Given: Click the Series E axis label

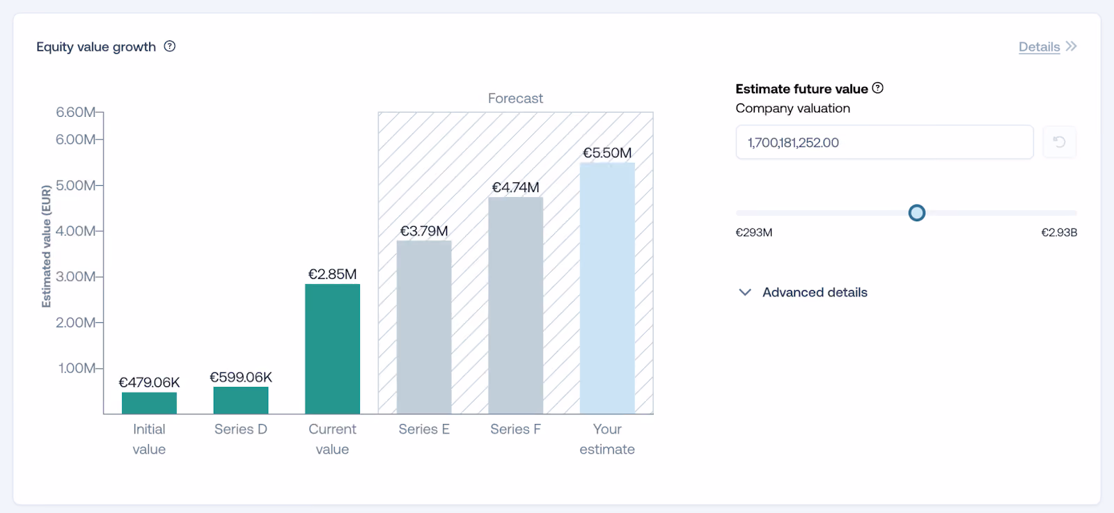Looking at the screenshot, I should pyautogui.click(x=424, y=429).
